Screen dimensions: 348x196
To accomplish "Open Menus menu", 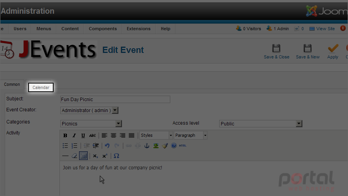I will click(44, 29).
